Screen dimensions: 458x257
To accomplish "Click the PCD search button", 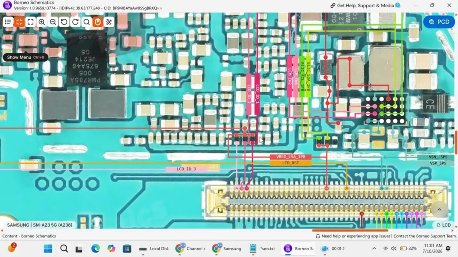I will point(439,22).
